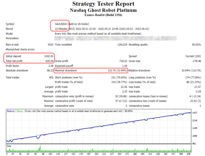Select the value '10.94% (110.76)'
This screenshot has width=205, height=156.
191,70
